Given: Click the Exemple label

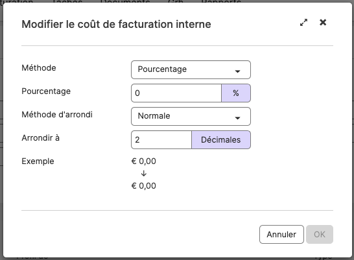Looking at the screenshot, I should [38, 161].
